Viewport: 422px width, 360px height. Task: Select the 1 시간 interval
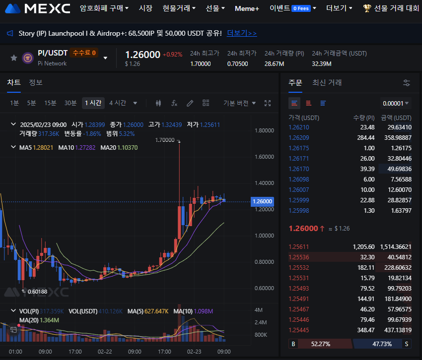click(x=93, y=103)
